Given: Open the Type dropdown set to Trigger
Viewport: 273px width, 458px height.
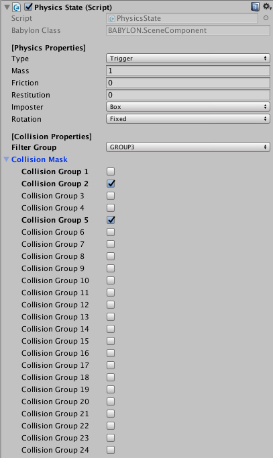Looking at the screenshot, I should (188, 59).
